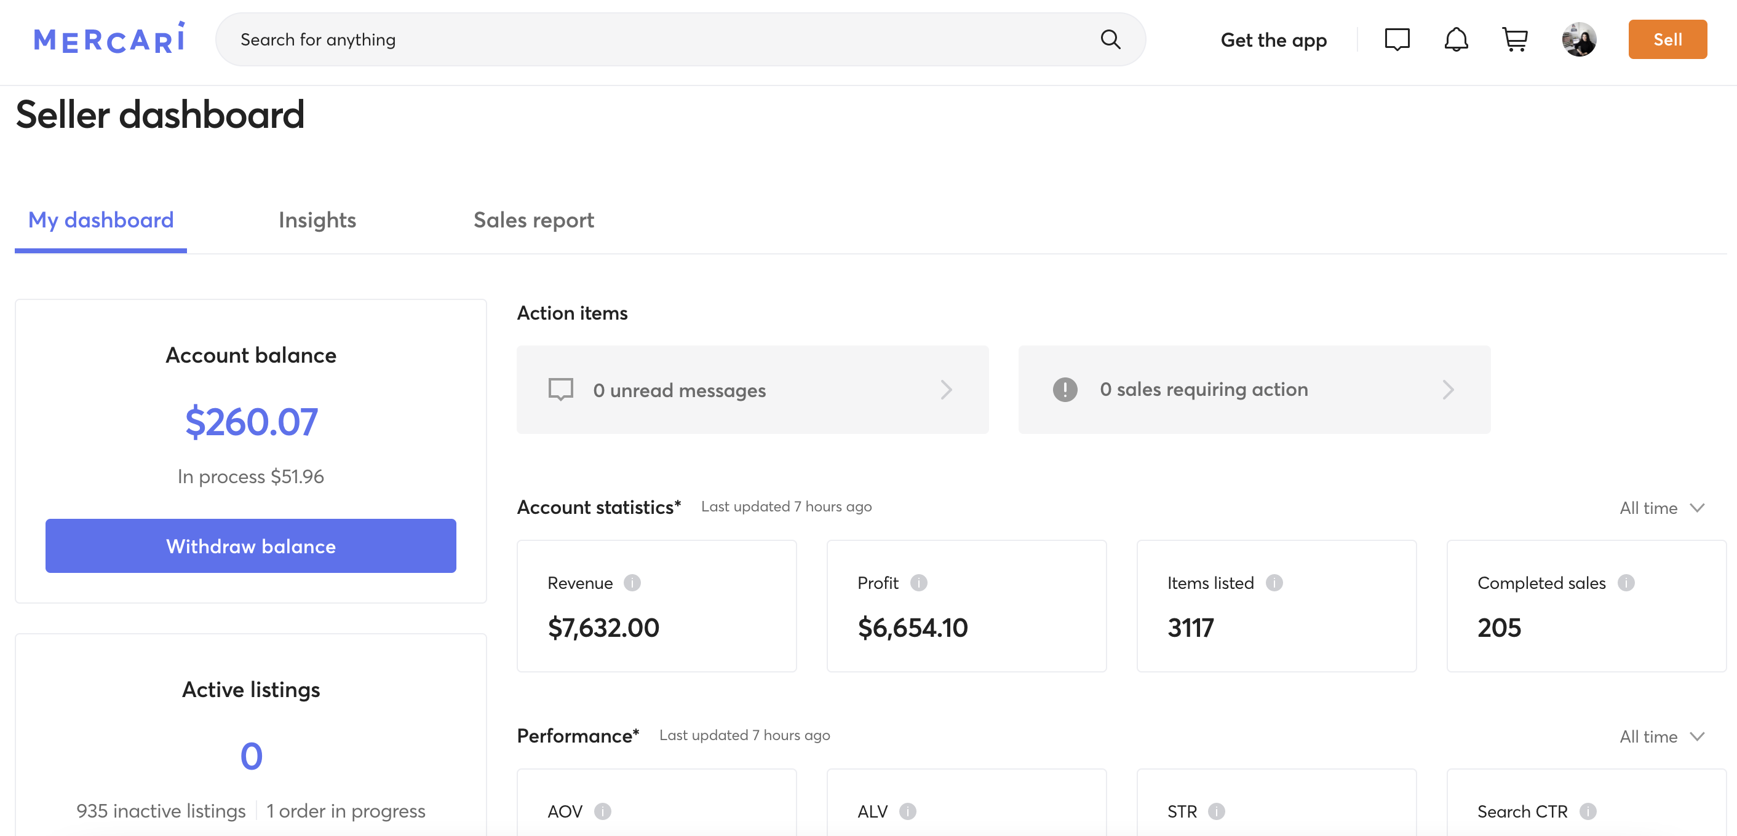The image size is (1737, 836).
Task: Click the Withdraw balance button
Action: click(250, 546)
